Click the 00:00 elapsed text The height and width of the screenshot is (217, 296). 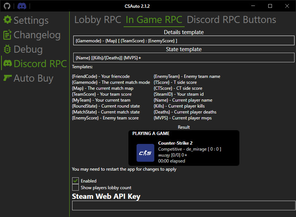tap(172, 161)
